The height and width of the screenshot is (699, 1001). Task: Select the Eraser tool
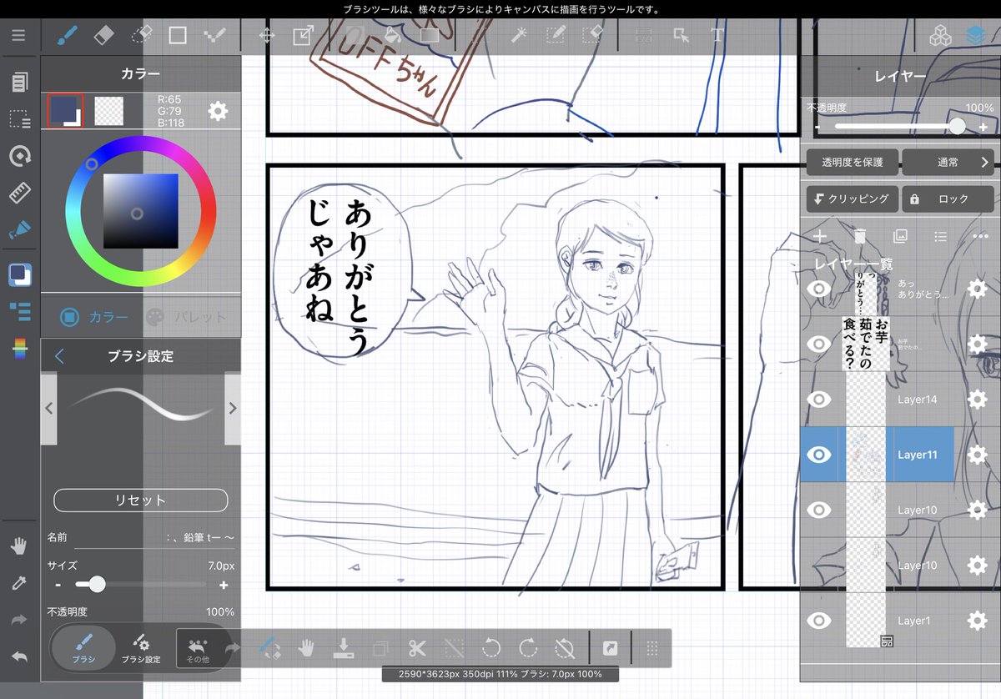(103, 35)
